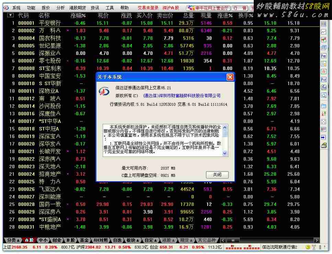Sort by the 总量 column header
332x254 pixels.
tap(188, 15)
